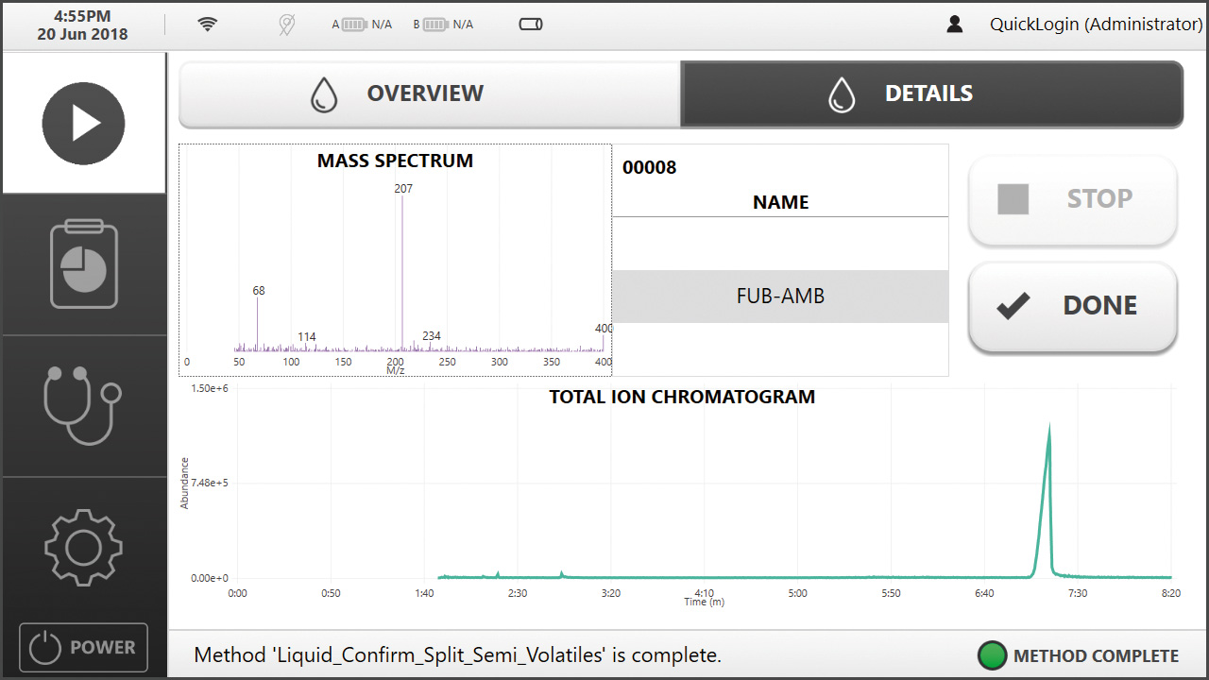Click the date and time display
This screenshot has width=1209, height=680.
(82, 25)
